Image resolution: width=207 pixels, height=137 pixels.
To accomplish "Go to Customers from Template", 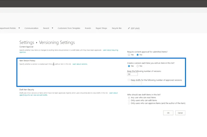I will tap(69, 28).
